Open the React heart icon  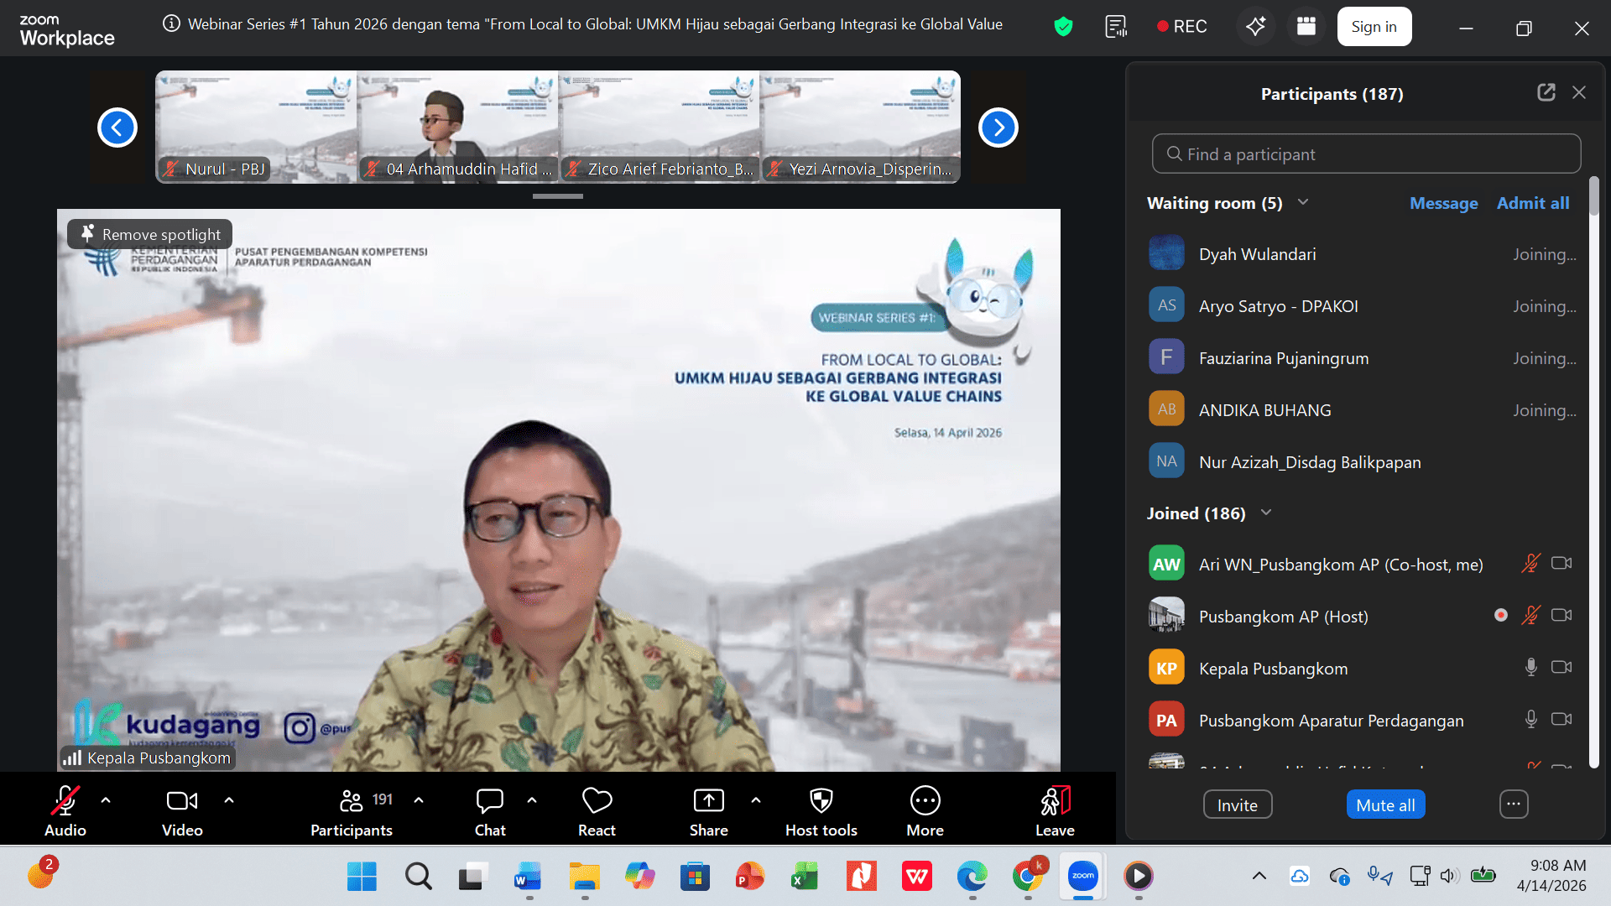pos(597,801)
